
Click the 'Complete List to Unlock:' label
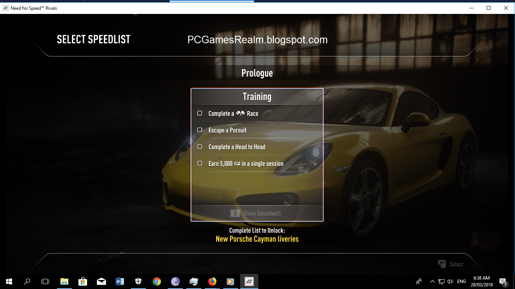pos(257,230)
